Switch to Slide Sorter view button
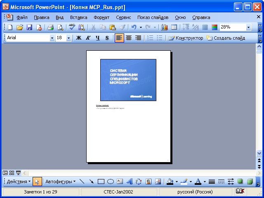This screenshot has width=264, height=198. (x=12, y=173)
